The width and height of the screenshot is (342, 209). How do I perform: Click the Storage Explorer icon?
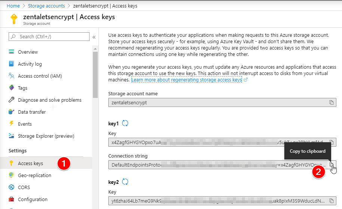pyautogui.click(x=11, y=135)
